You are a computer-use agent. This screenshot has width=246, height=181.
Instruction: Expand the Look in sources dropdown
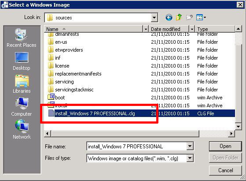(x=154, y=18)
